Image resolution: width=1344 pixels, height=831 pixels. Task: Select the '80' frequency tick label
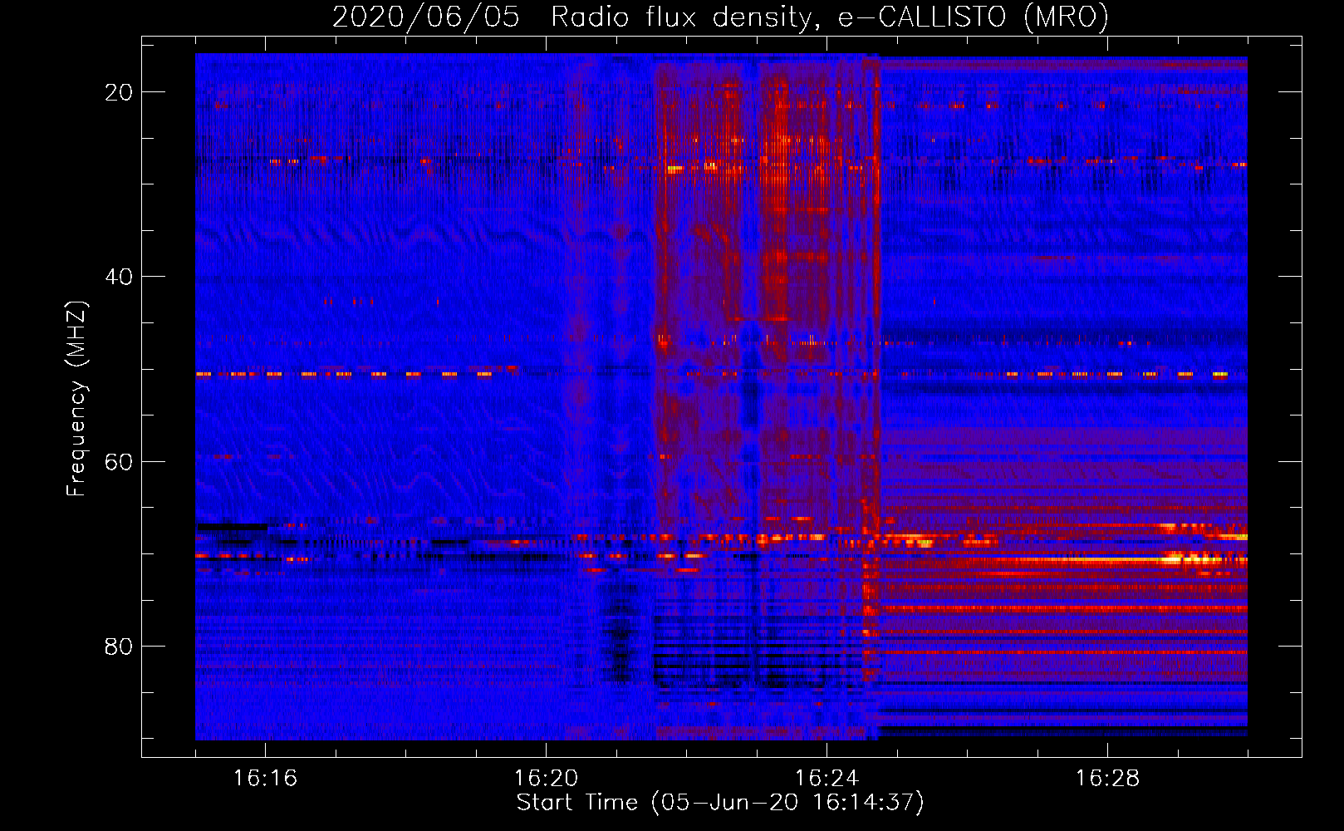tap(119, 646)
